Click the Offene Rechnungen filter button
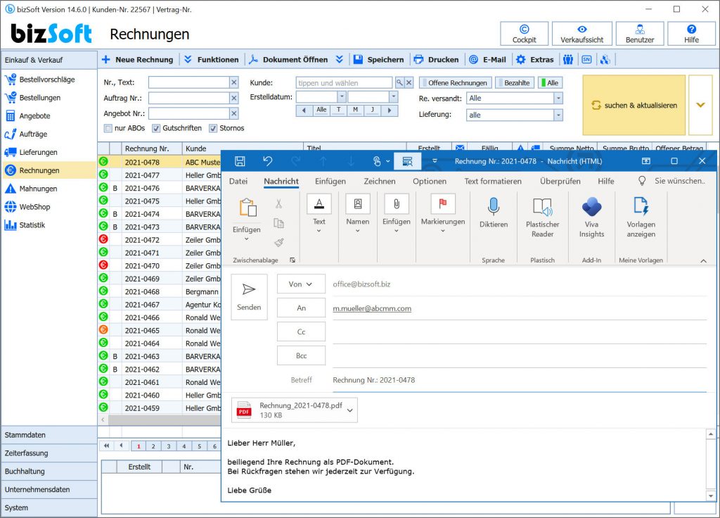720x518 pixels. (456, 83)
